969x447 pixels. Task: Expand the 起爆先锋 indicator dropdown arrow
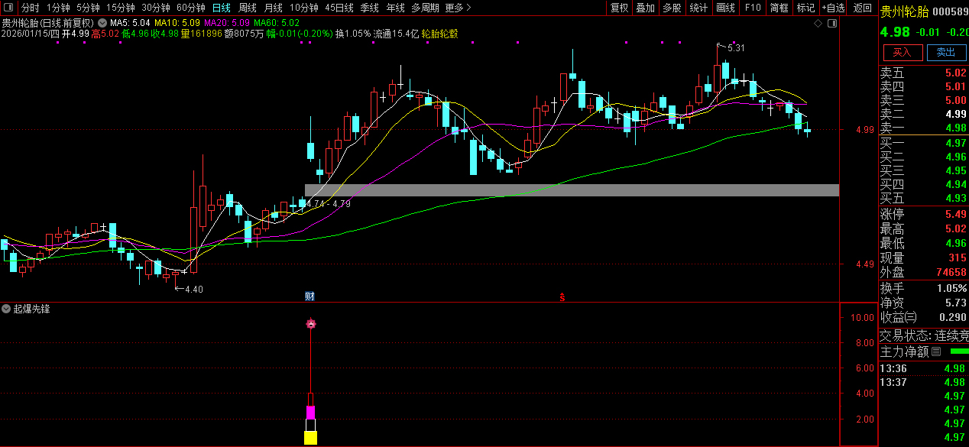(6, 309)
